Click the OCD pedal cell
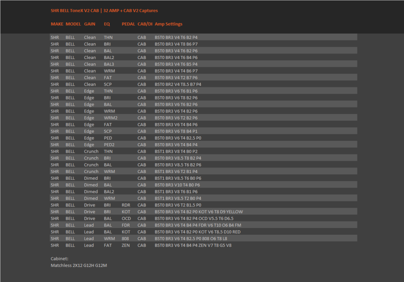Viewport: 404px width, 282px height. coord(126,218)
